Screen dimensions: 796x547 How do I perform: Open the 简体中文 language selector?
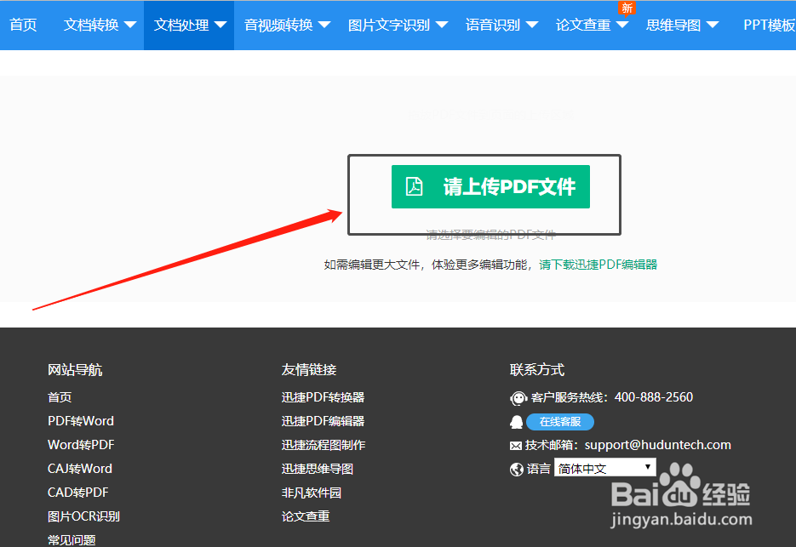pos(604,467)
